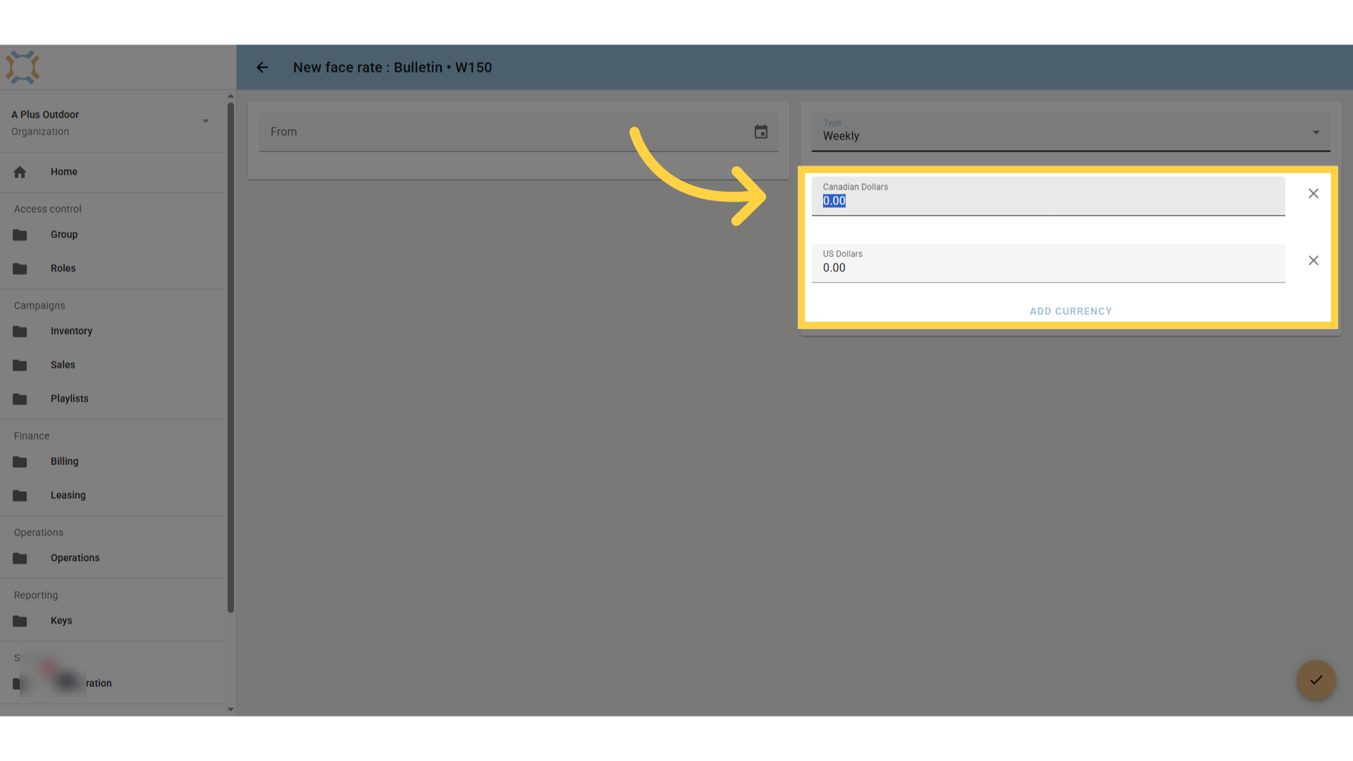Expand the A Plus Outdoor organization dropdown
Screen dimensions: 1353x761
pos(206,121)
